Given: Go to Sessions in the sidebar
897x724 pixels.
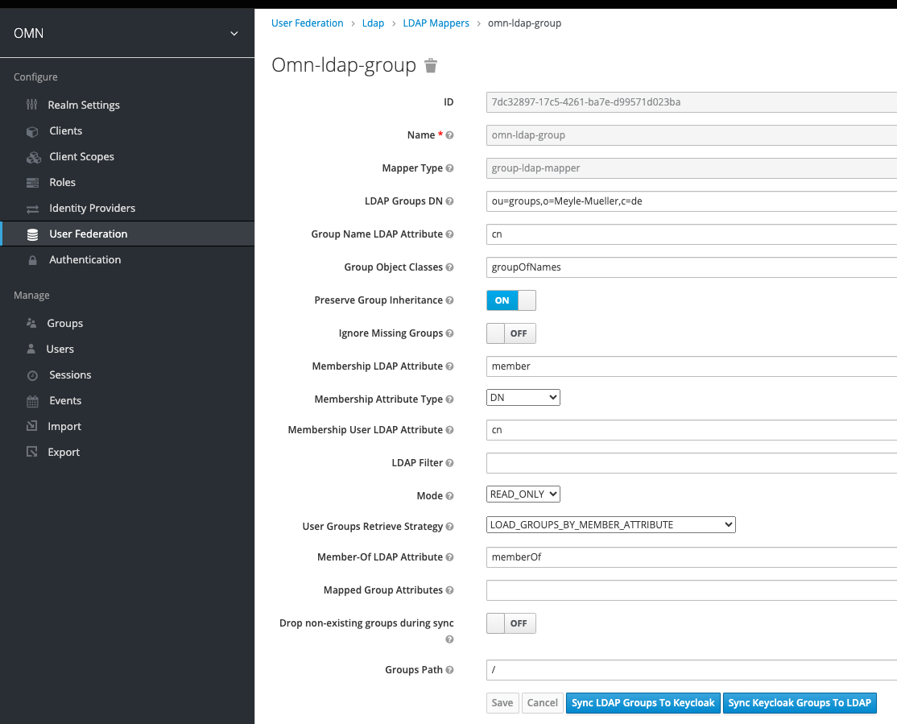Looking at the screenshot, I should pyautogui.click(x=70, y=374).
